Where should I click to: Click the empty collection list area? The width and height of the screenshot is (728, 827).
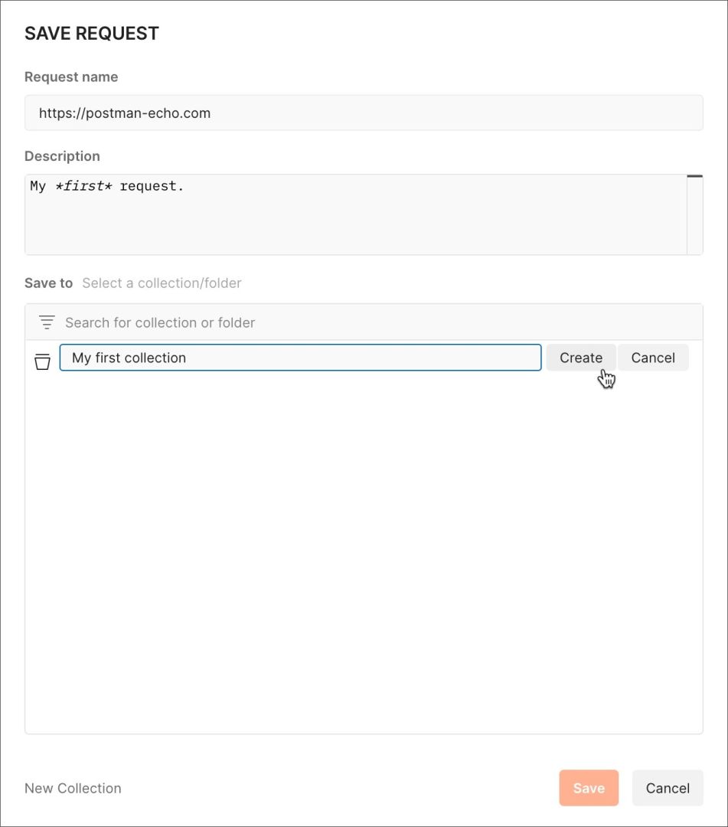[x=364, y=553]
